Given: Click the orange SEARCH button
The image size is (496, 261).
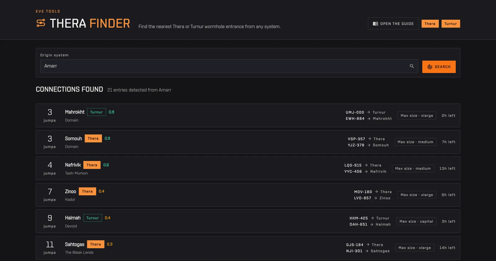Looking at the screenshot, I should (x=439, y=67).
